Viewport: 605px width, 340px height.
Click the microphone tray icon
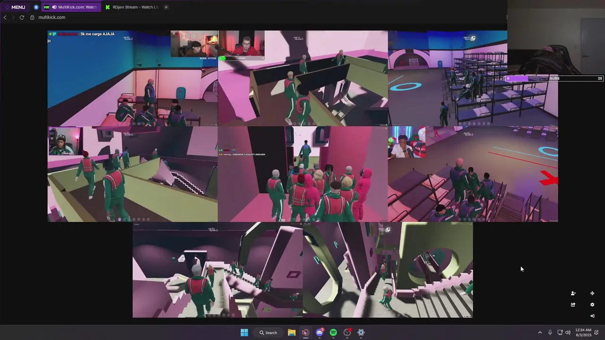click(550, 332)
